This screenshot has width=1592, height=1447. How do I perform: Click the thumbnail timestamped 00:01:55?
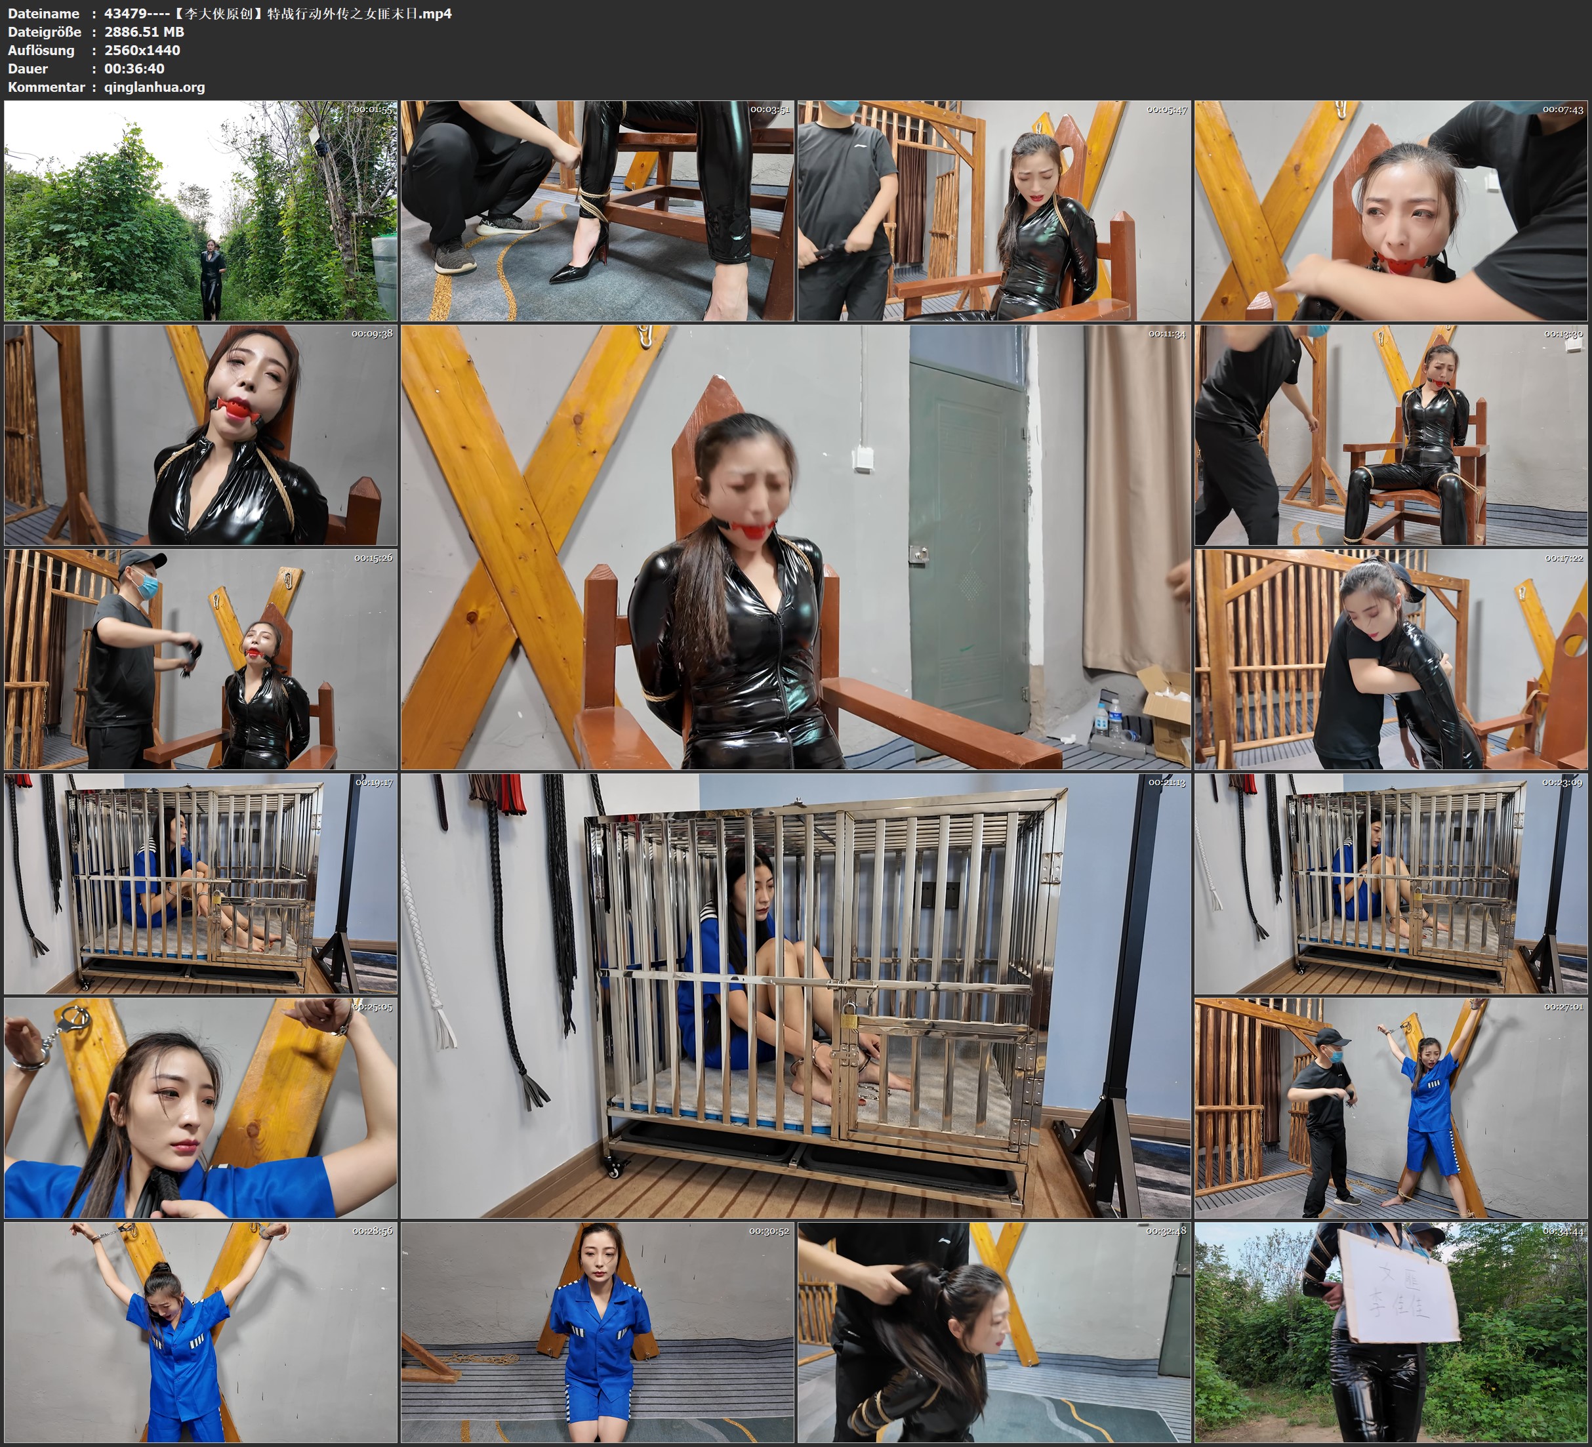tap(201, 210)
